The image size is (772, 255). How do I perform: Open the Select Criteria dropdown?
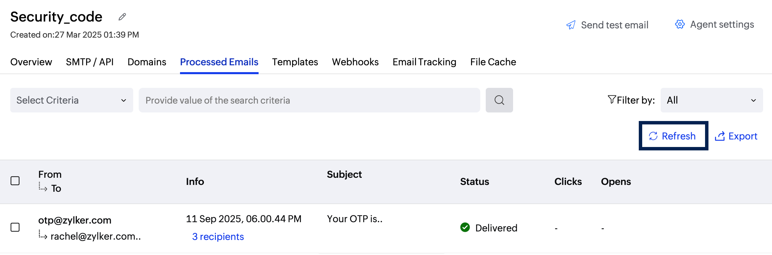coord(72,100)
